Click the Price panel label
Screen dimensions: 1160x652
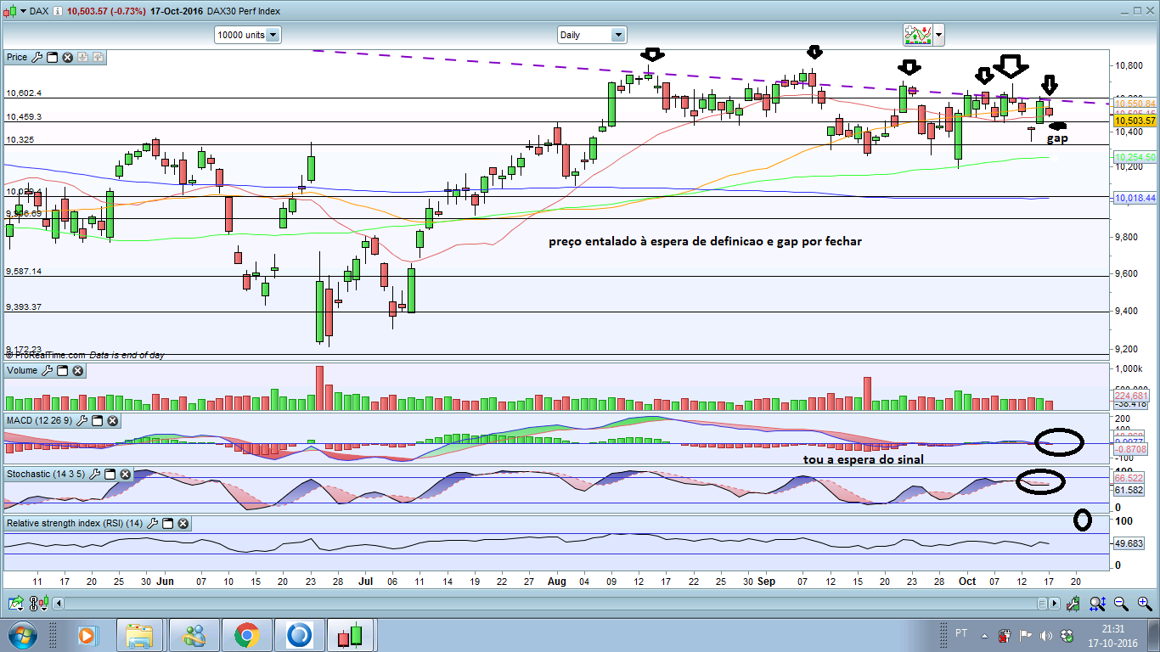click(x=17, y=58)
